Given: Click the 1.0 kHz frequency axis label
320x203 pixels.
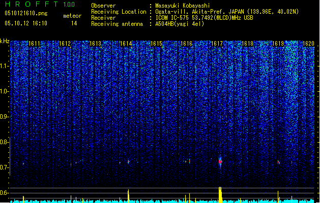Looking at the screenshot, I should (5, 91).
